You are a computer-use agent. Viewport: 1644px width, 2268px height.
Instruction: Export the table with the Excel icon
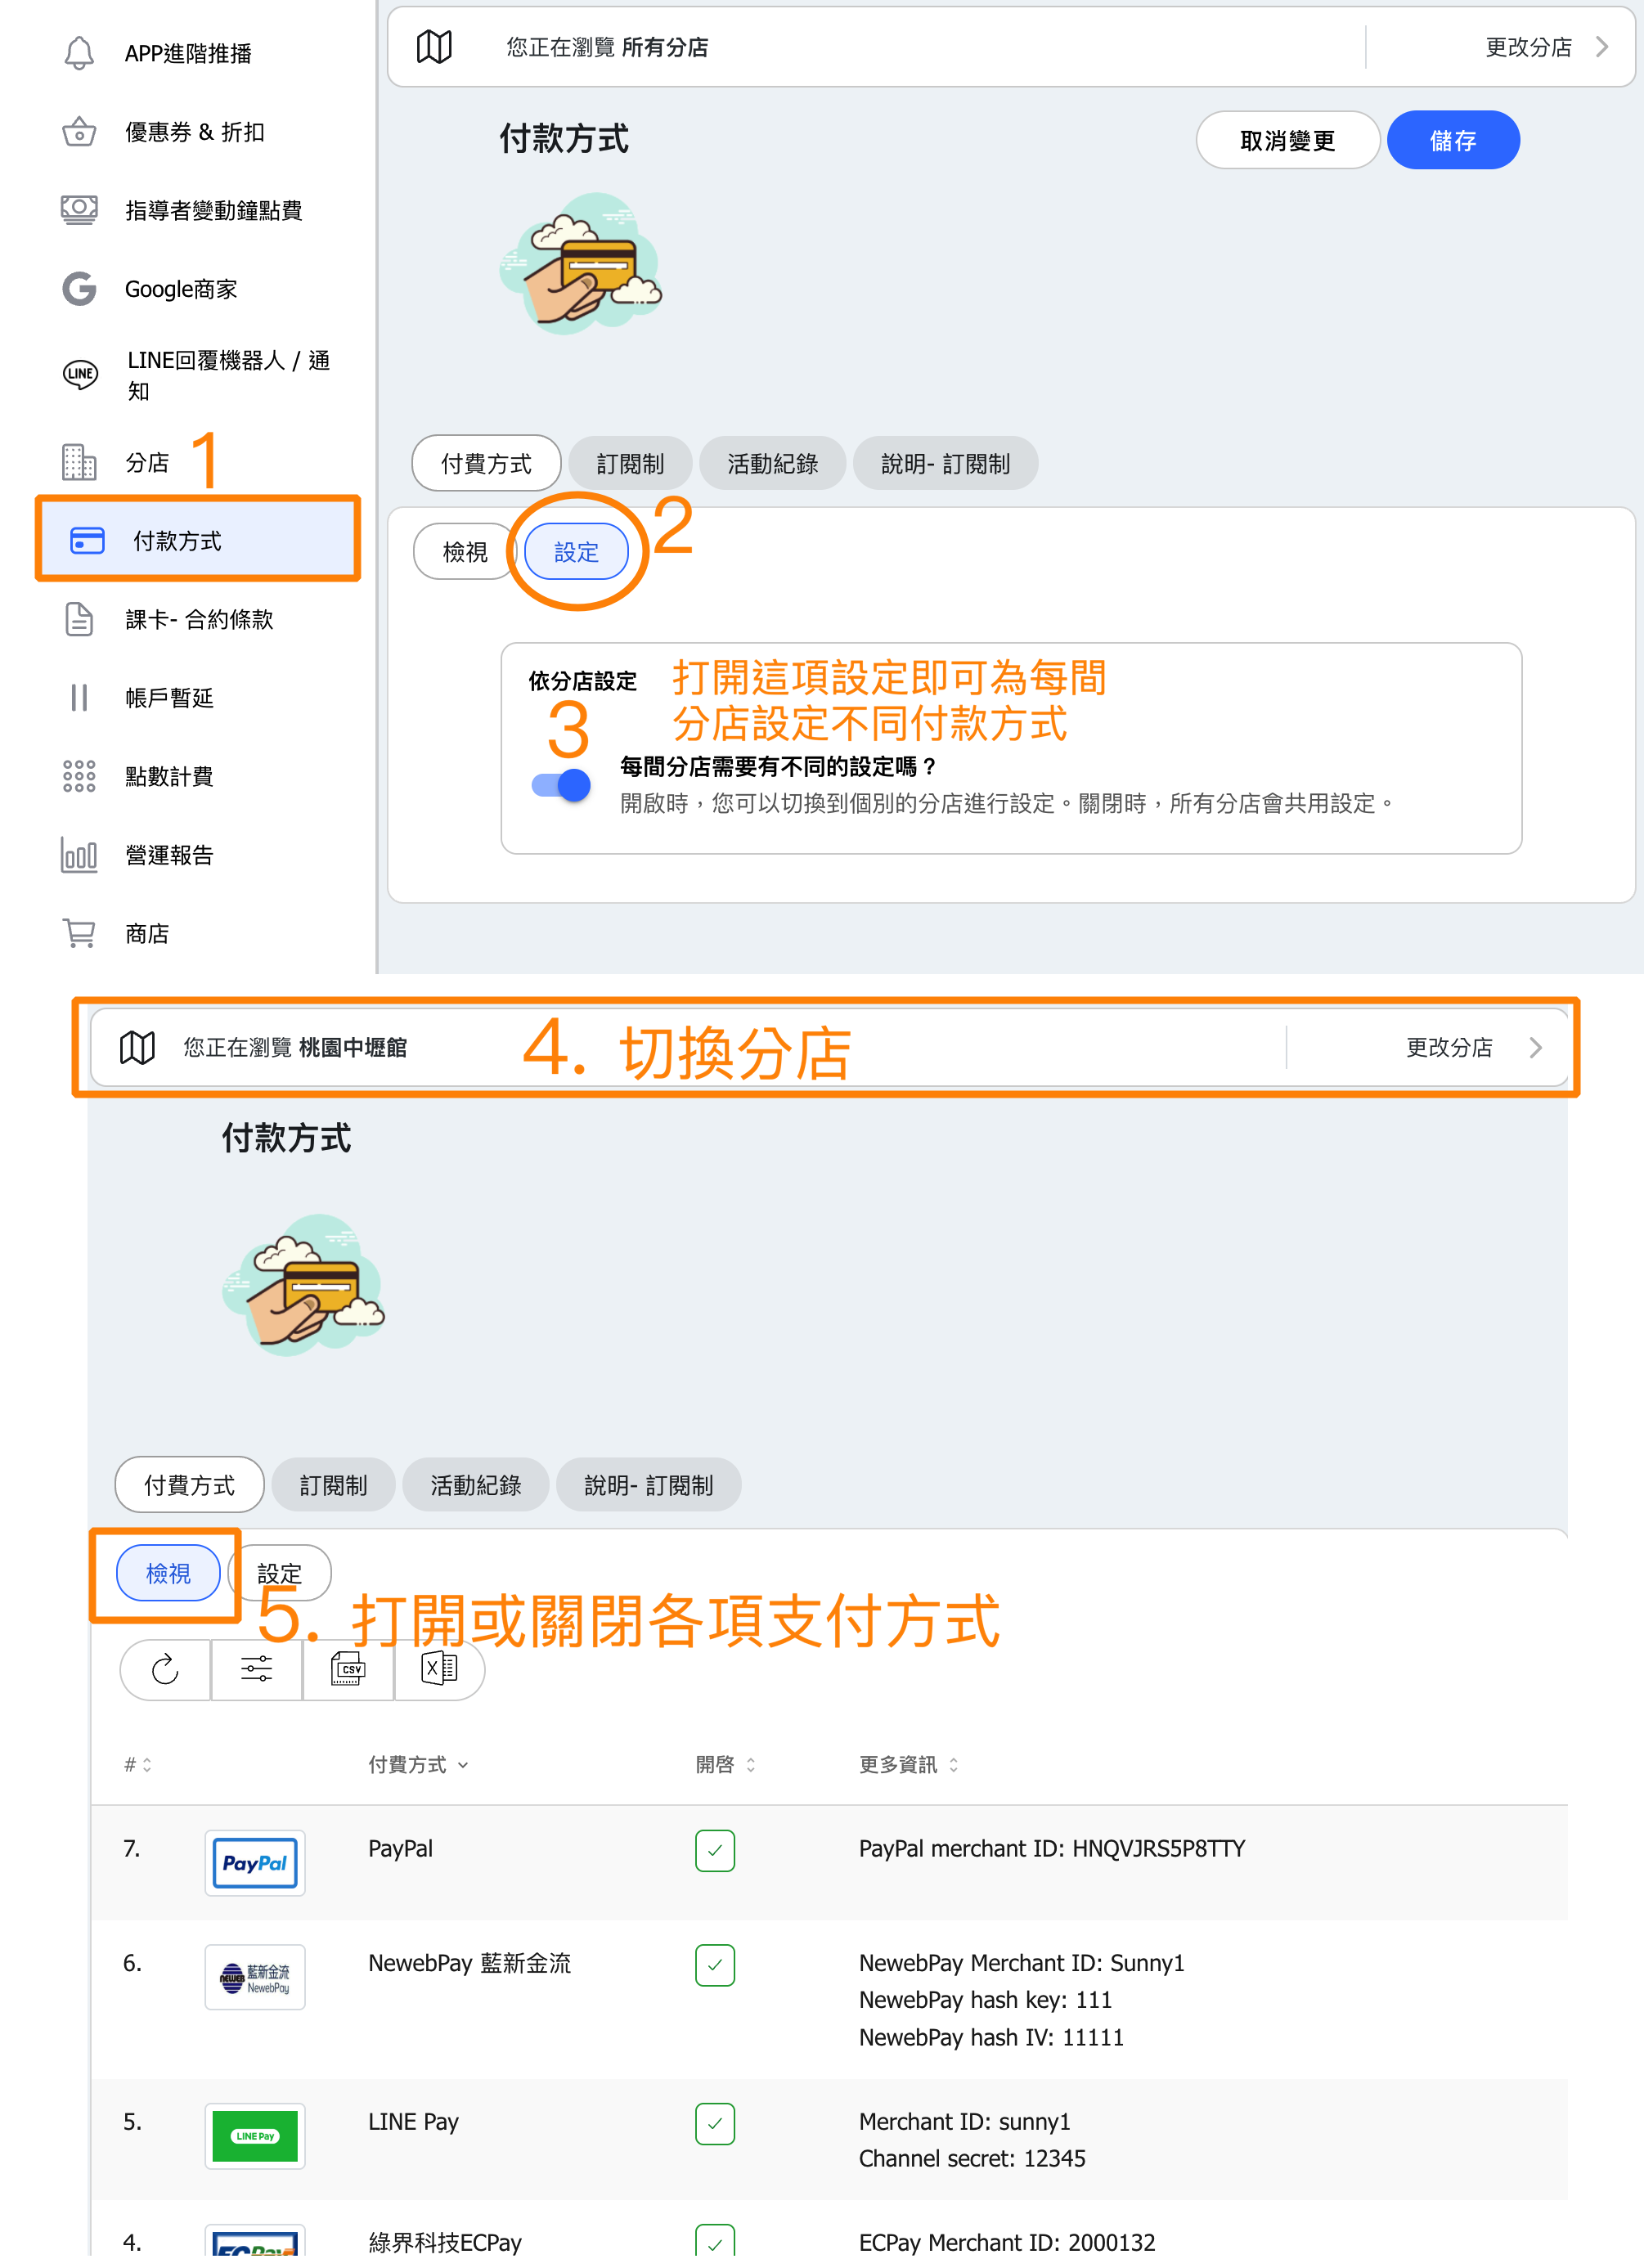[439, 1669]
